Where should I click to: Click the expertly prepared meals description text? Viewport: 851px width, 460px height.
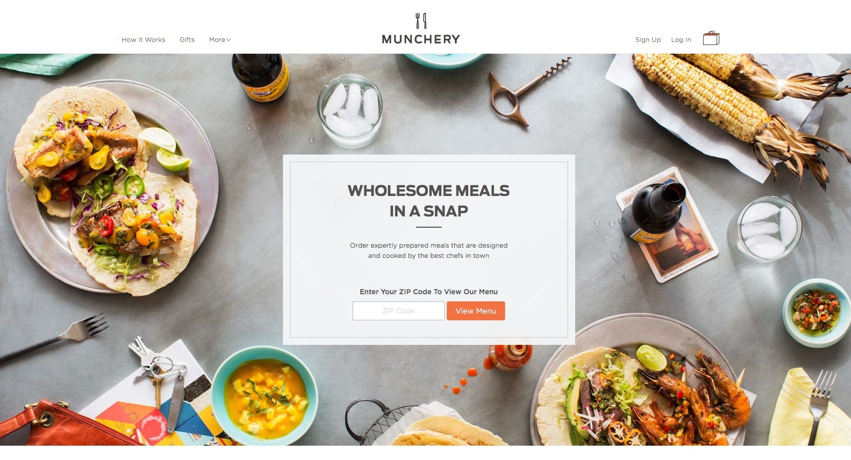pos(429,251)
